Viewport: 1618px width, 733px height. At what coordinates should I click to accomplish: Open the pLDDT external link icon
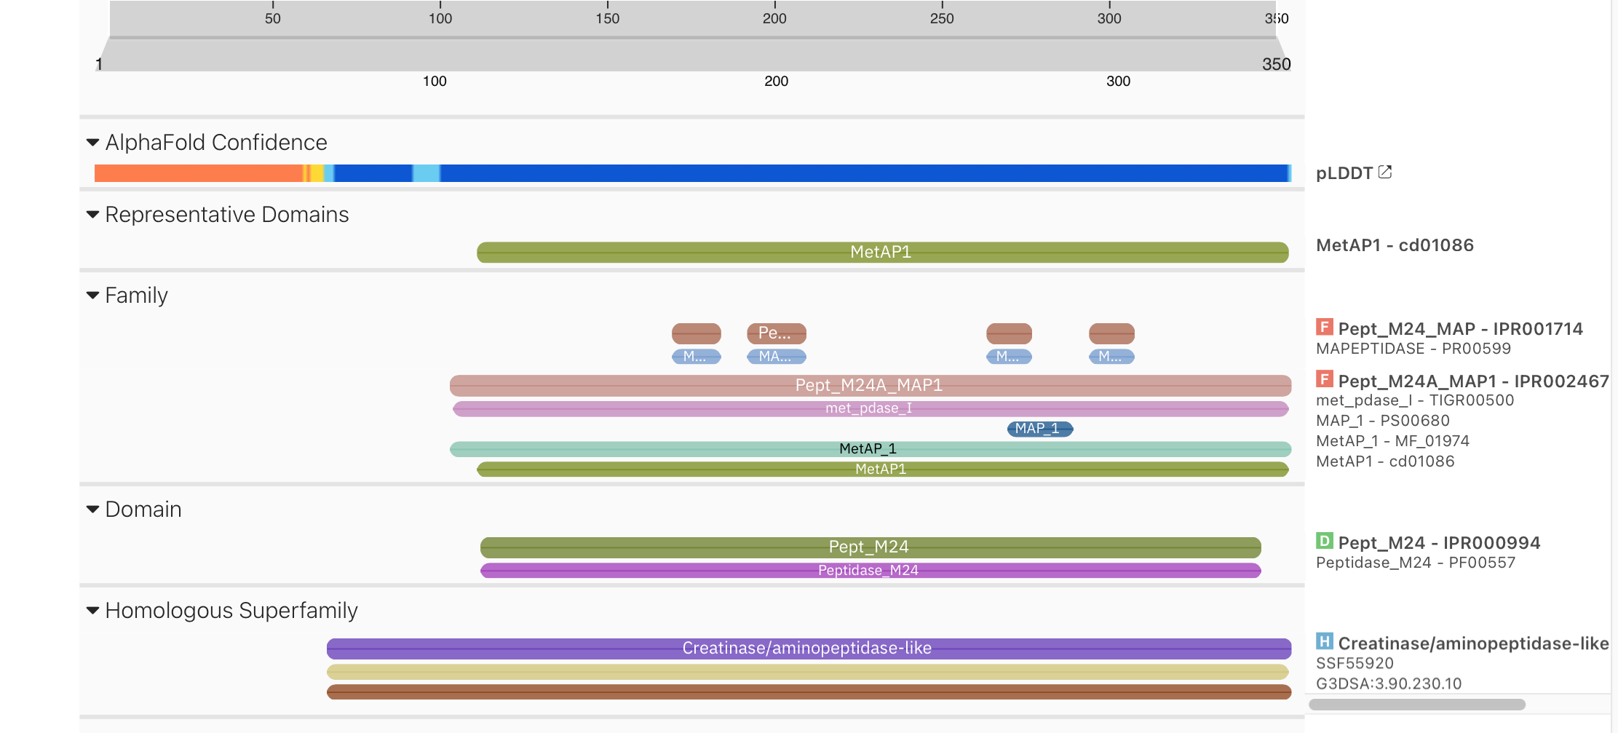1385,173
